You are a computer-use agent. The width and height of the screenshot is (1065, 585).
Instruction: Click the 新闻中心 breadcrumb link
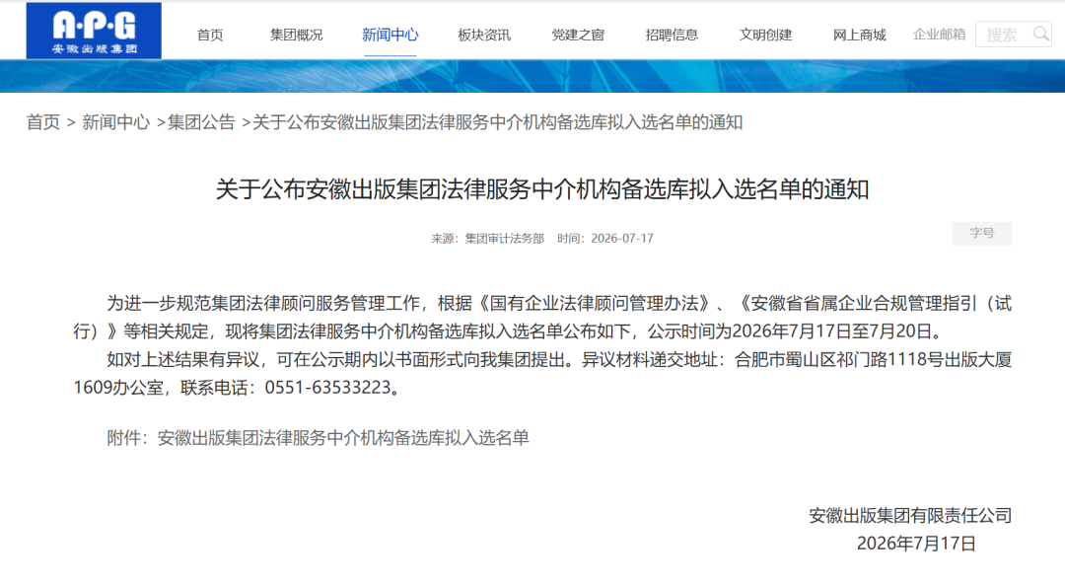point(116,122)
